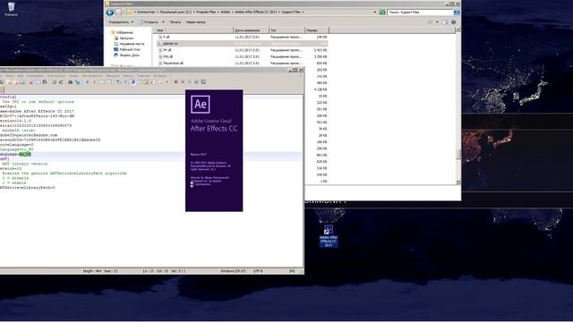Viewport: 573px width, 322px height.
Task: Open the Синтаксисы menu in Notepad++
Action: tap(56, 76)
